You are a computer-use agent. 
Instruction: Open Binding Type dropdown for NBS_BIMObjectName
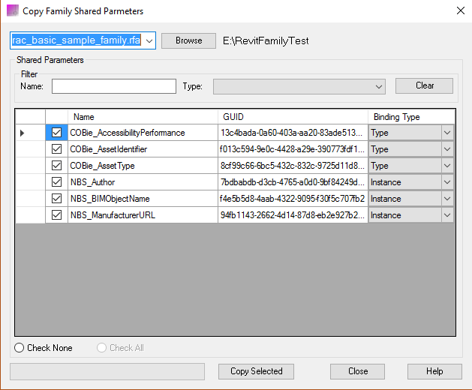[447, 199]
